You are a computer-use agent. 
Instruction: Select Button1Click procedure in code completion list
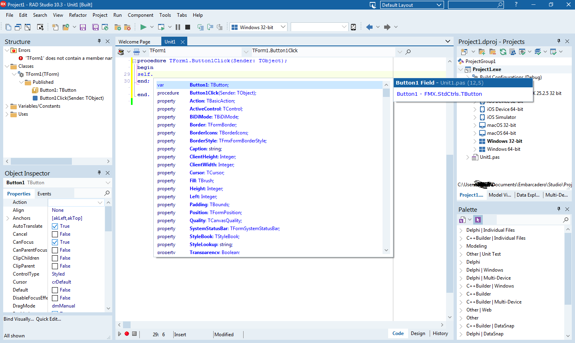270,93
